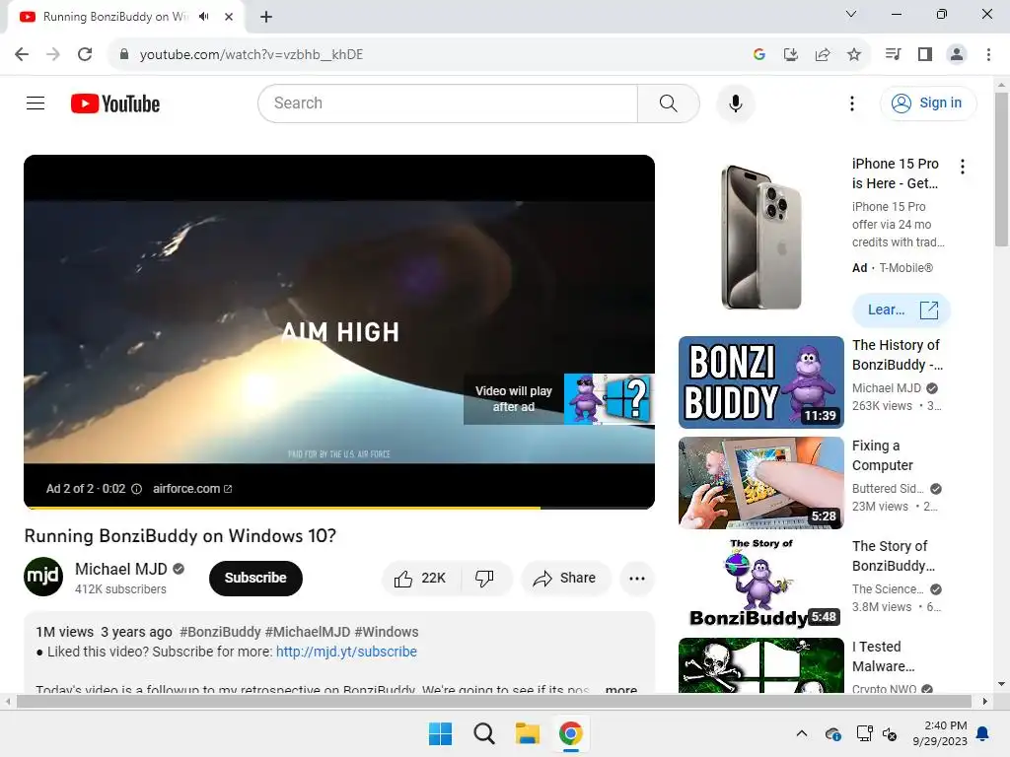Open 'The Story of BonziBuddy' thumbnail
The height and width of the screenshot is (757, 1010).
760,584
